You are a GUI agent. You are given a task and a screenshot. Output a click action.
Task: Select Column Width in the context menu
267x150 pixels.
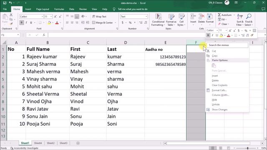point(220,95)
